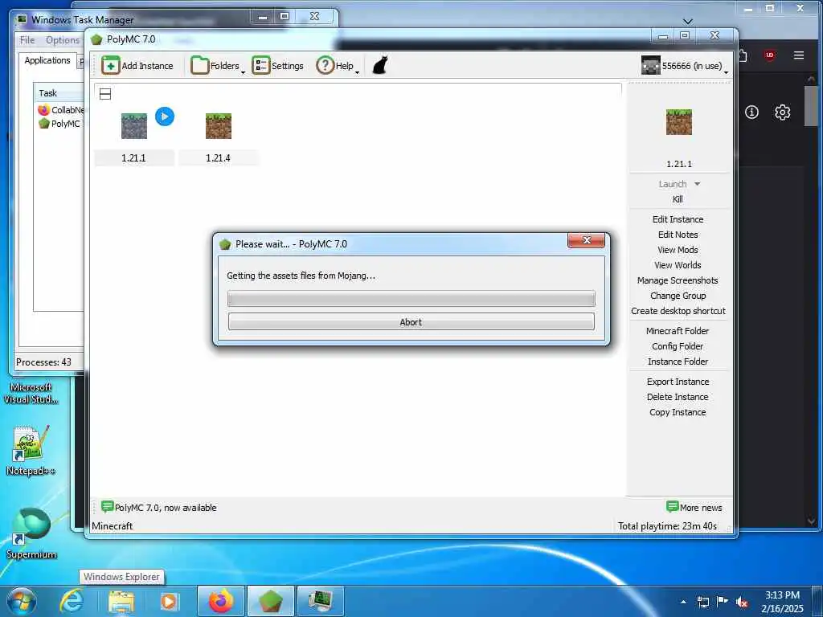The width and height of the screenshot is (823, 617).
Task: Open the Task Manager Options menu
Action: pyautogui.click(x=63, y=40)
